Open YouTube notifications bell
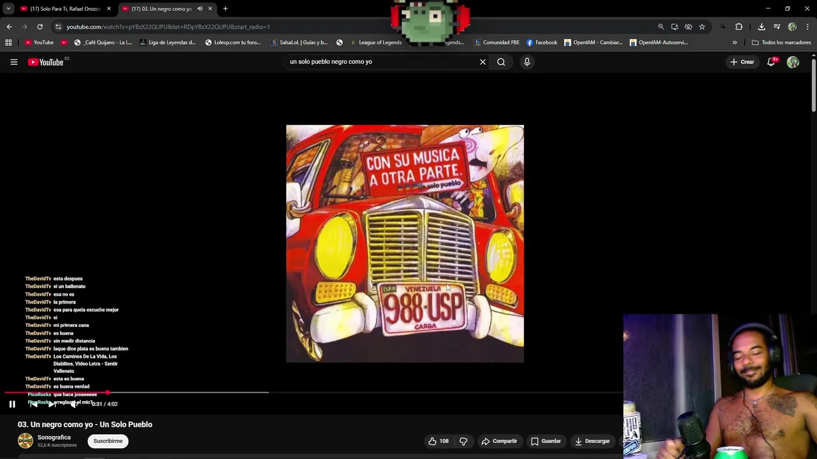The image size is (817, 459). click(x=772, y=62)
